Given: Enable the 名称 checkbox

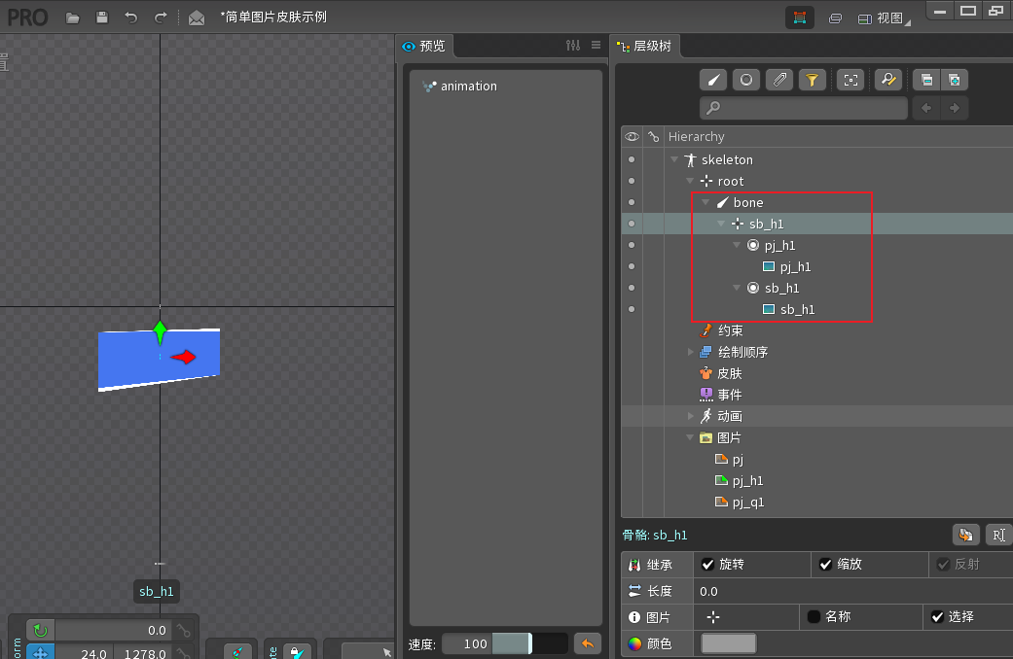Looking at the screenshot, I should [x=814, y=617].
